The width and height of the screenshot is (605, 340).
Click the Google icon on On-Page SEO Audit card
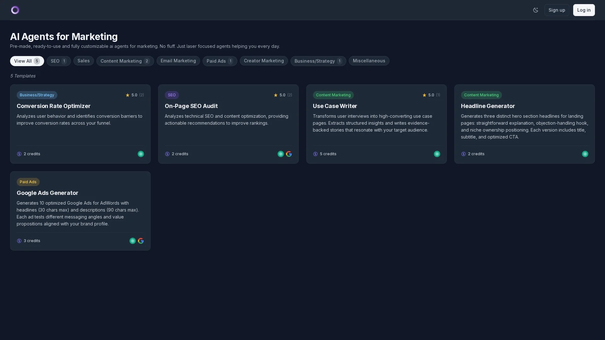(289, 154)
